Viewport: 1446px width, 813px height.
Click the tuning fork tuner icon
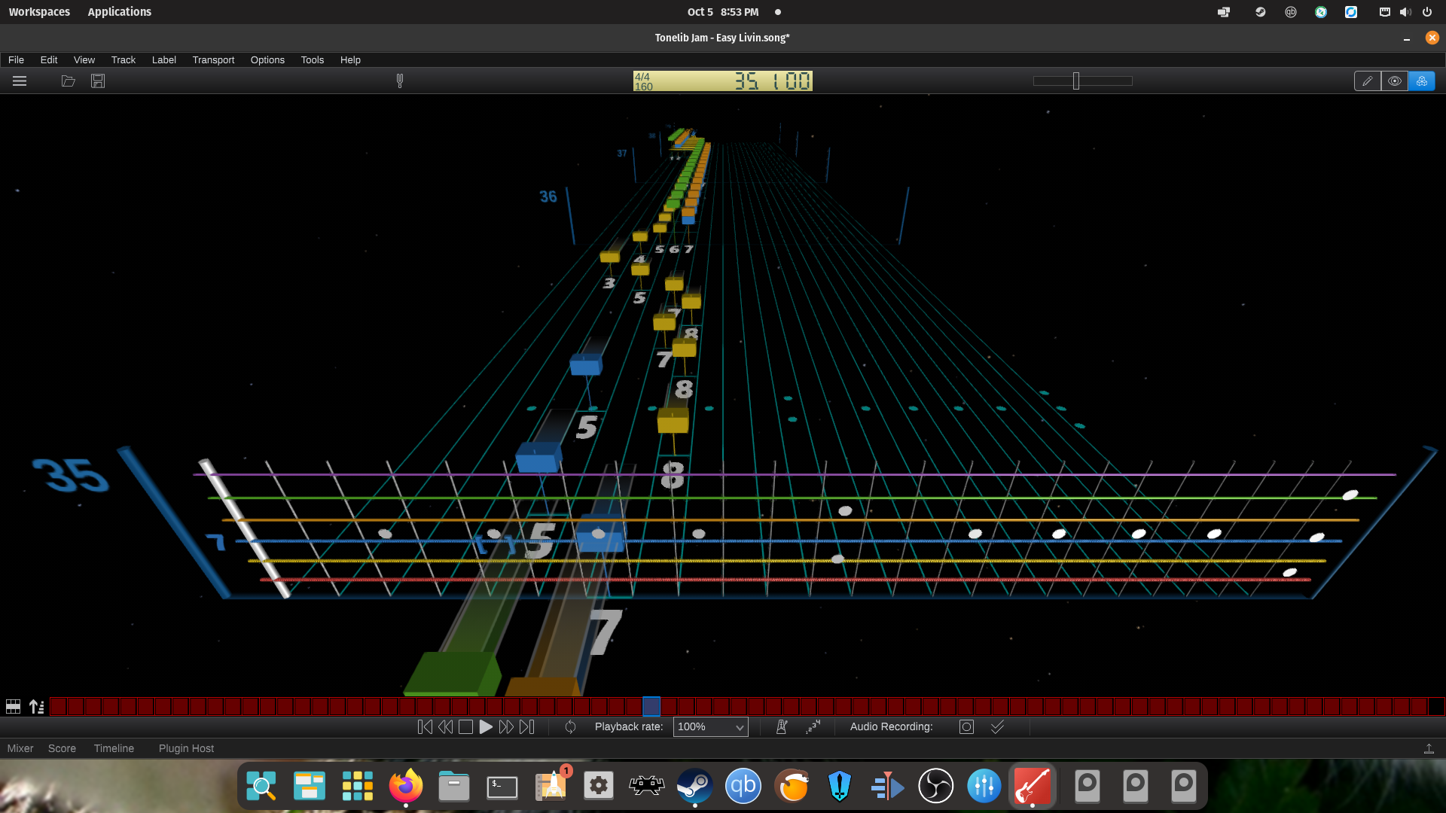(400, 81)
